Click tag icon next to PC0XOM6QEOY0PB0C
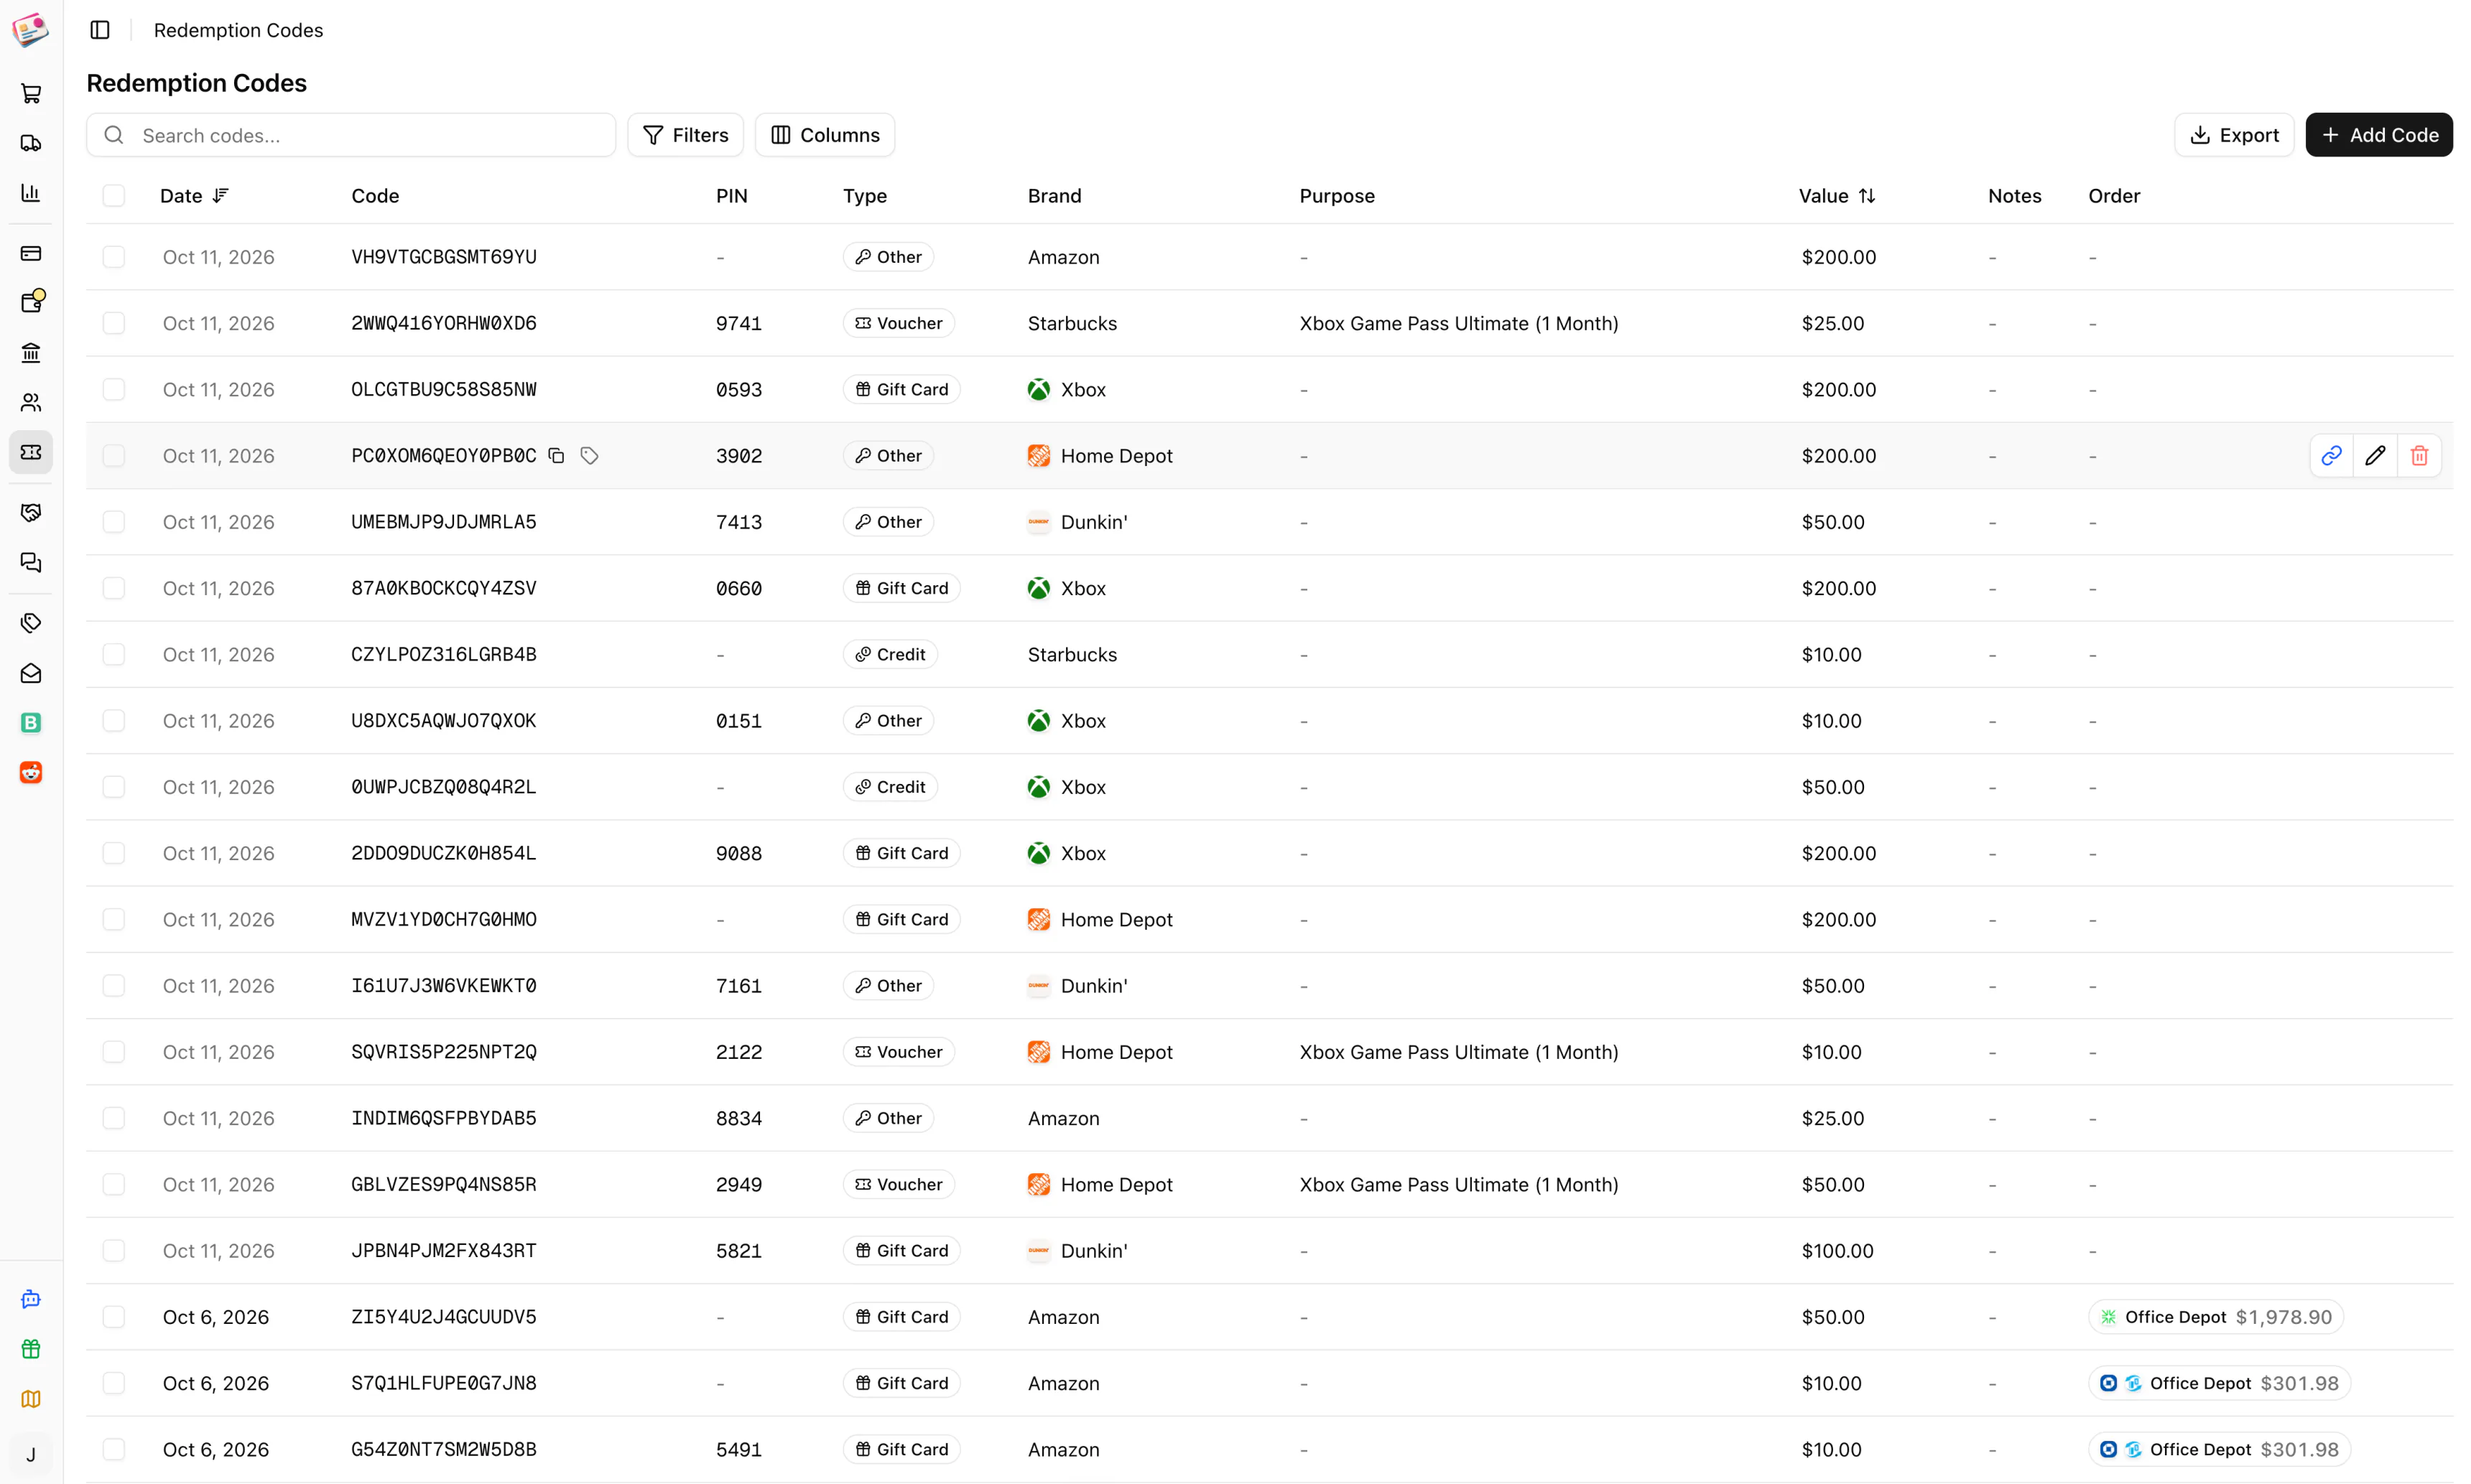 pyautogui.click(x=589, y=456)
